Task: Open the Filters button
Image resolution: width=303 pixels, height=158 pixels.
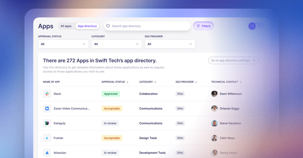Action: pos(203,26)
